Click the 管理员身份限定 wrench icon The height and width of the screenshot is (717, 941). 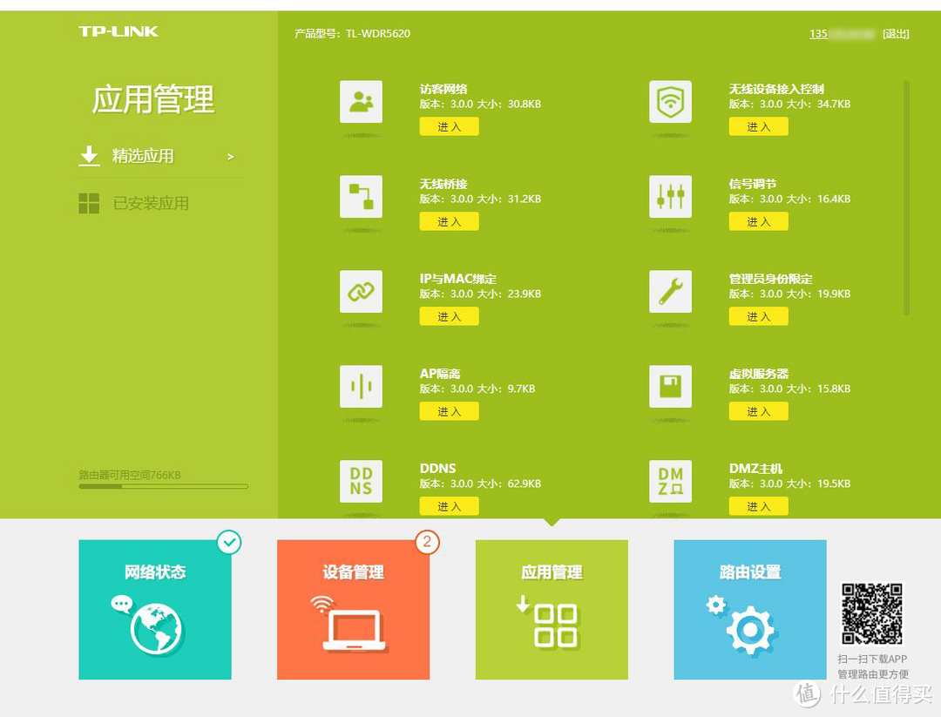[670, 291]
